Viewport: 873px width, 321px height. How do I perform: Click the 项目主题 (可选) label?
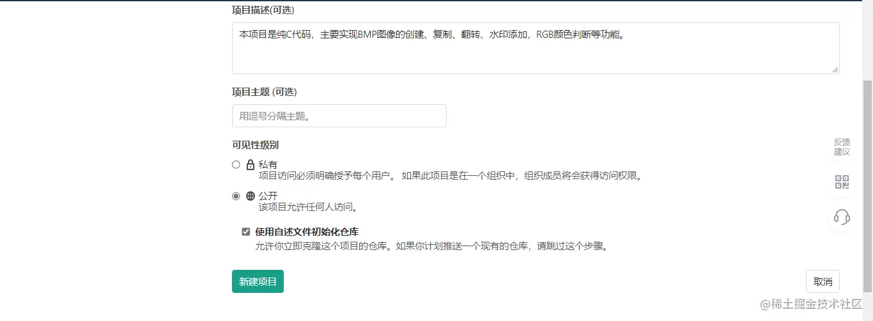[x=265, y=92]
